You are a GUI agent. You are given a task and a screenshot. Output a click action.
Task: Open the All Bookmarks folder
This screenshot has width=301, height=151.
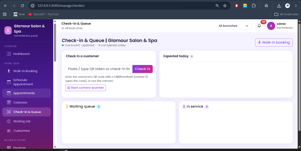click(x=286, y=14)
